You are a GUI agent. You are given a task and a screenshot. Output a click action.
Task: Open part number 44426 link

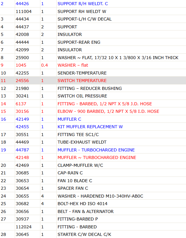pyautogui.click(x=22, y=4)
